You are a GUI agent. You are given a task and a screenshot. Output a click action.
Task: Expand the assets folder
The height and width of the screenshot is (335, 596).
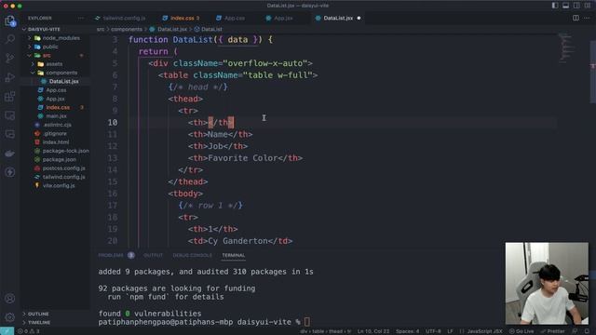[x=54, y=64]
